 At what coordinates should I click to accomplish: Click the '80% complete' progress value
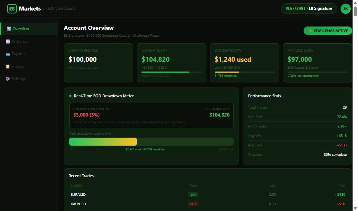(335, 155)
